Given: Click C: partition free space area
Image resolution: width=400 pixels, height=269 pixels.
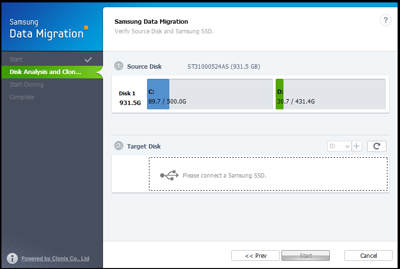Looking at the screenshot, I should tap(221, 94).
